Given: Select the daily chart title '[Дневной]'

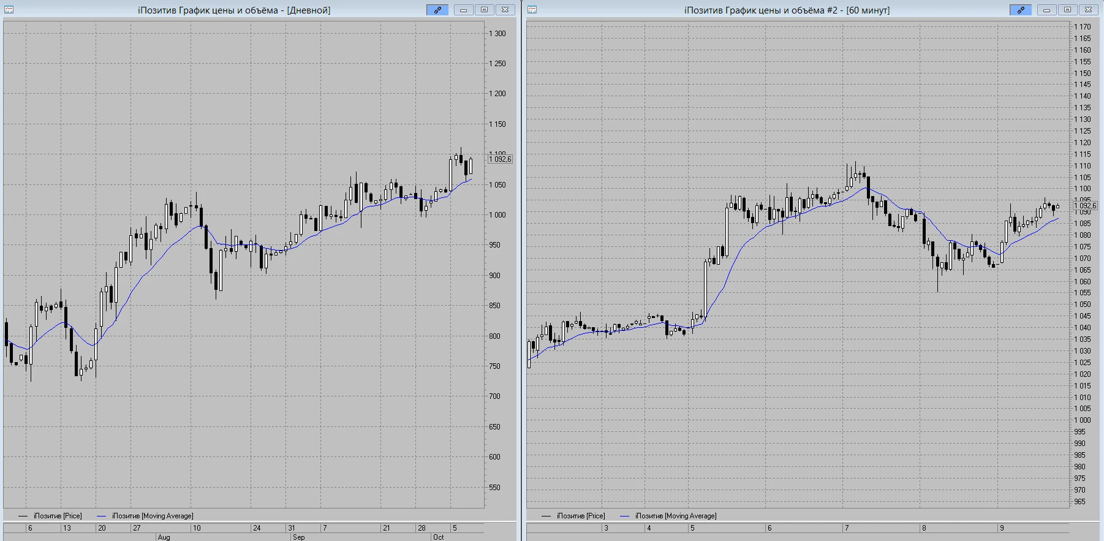Looking at the screenshot, I should [x=309, y=10].
